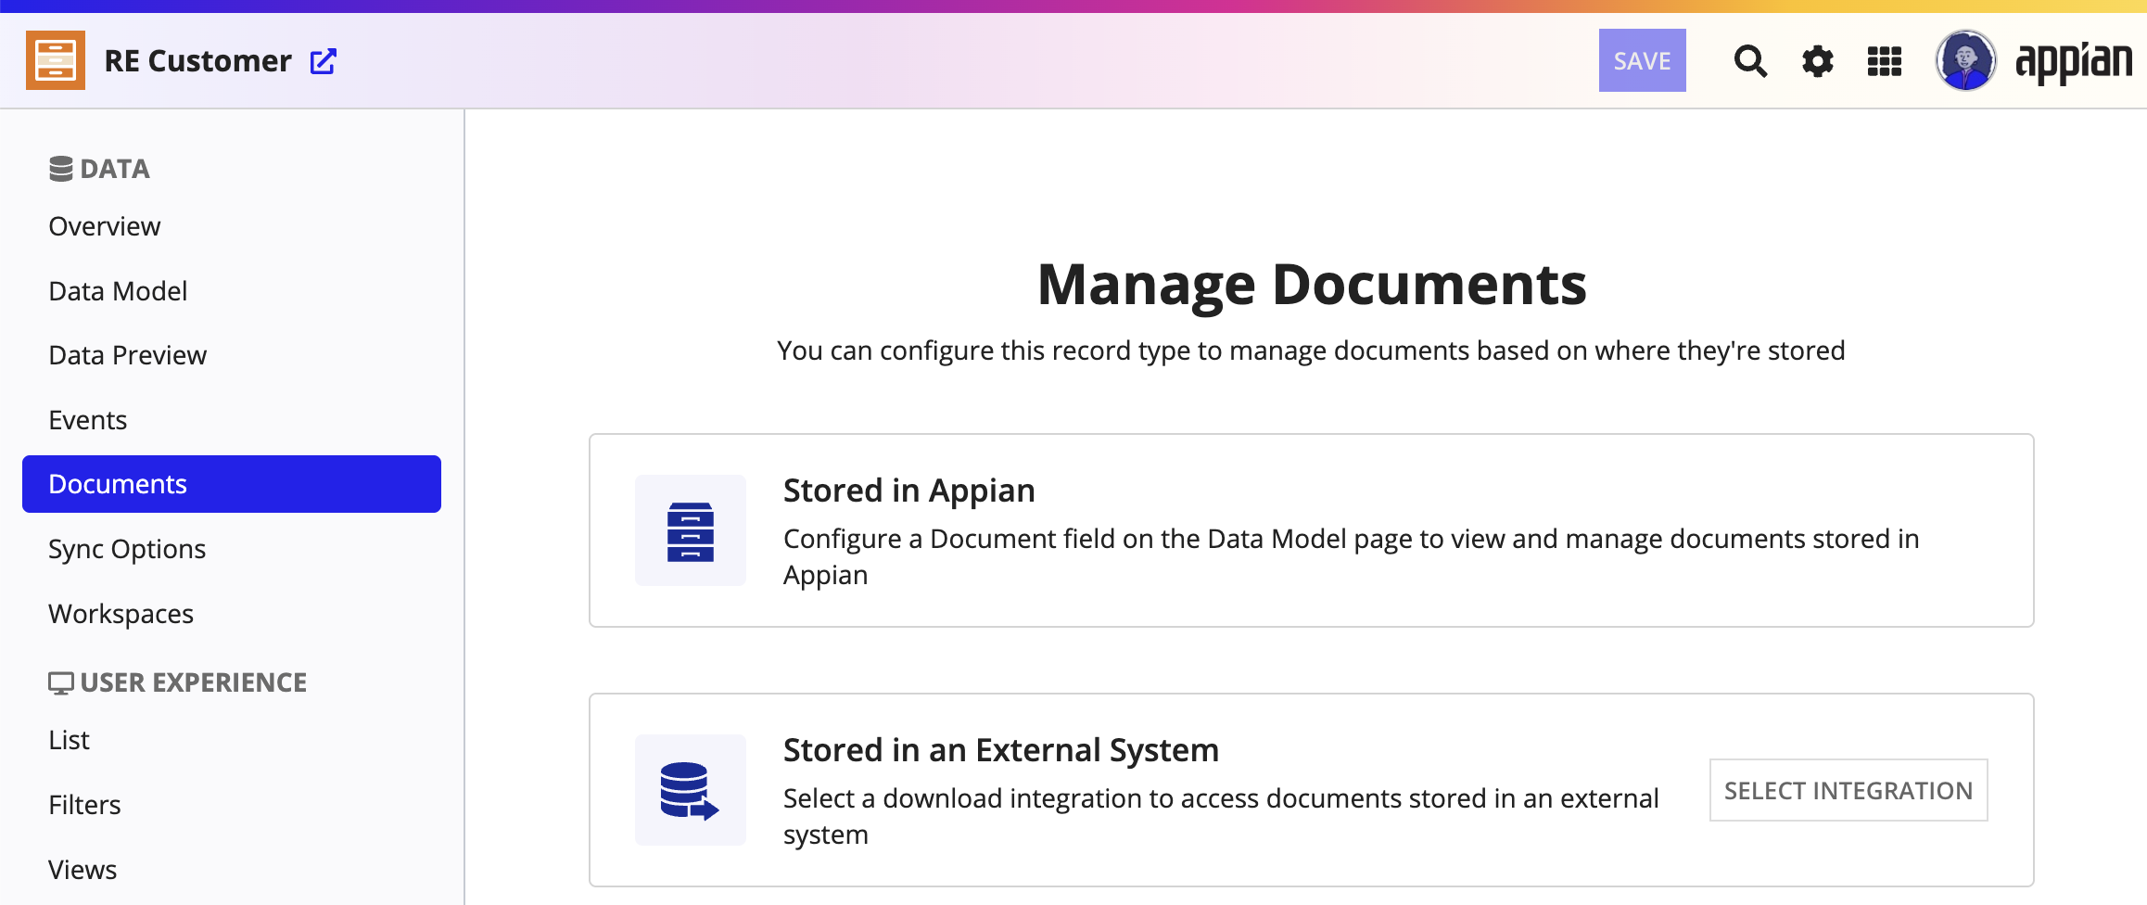Click the USER EXPERIENCE section label

(x=194, y=682)
